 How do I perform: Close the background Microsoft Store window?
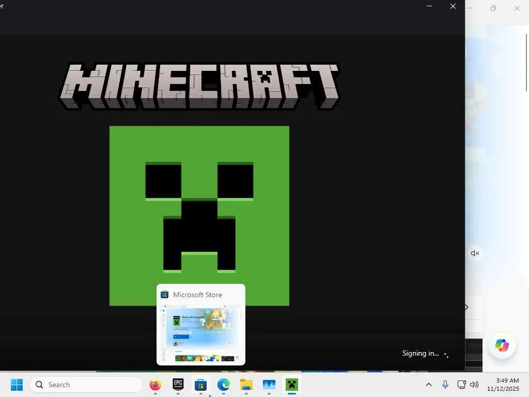pos(517,8)
